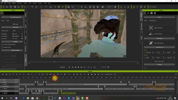Click the Total Frames input field
Screen dimensions: 178x100
pos(18,31)
